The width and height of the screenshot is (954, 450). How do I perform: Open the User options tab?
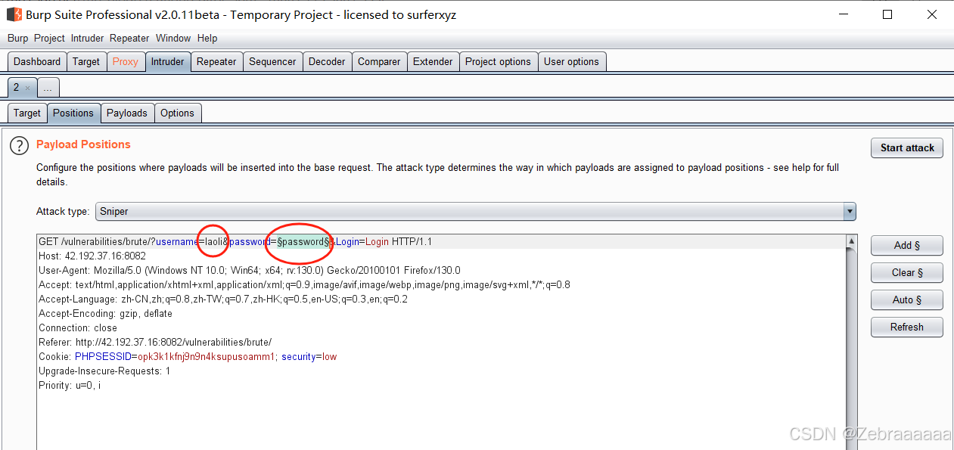(571, 62)
